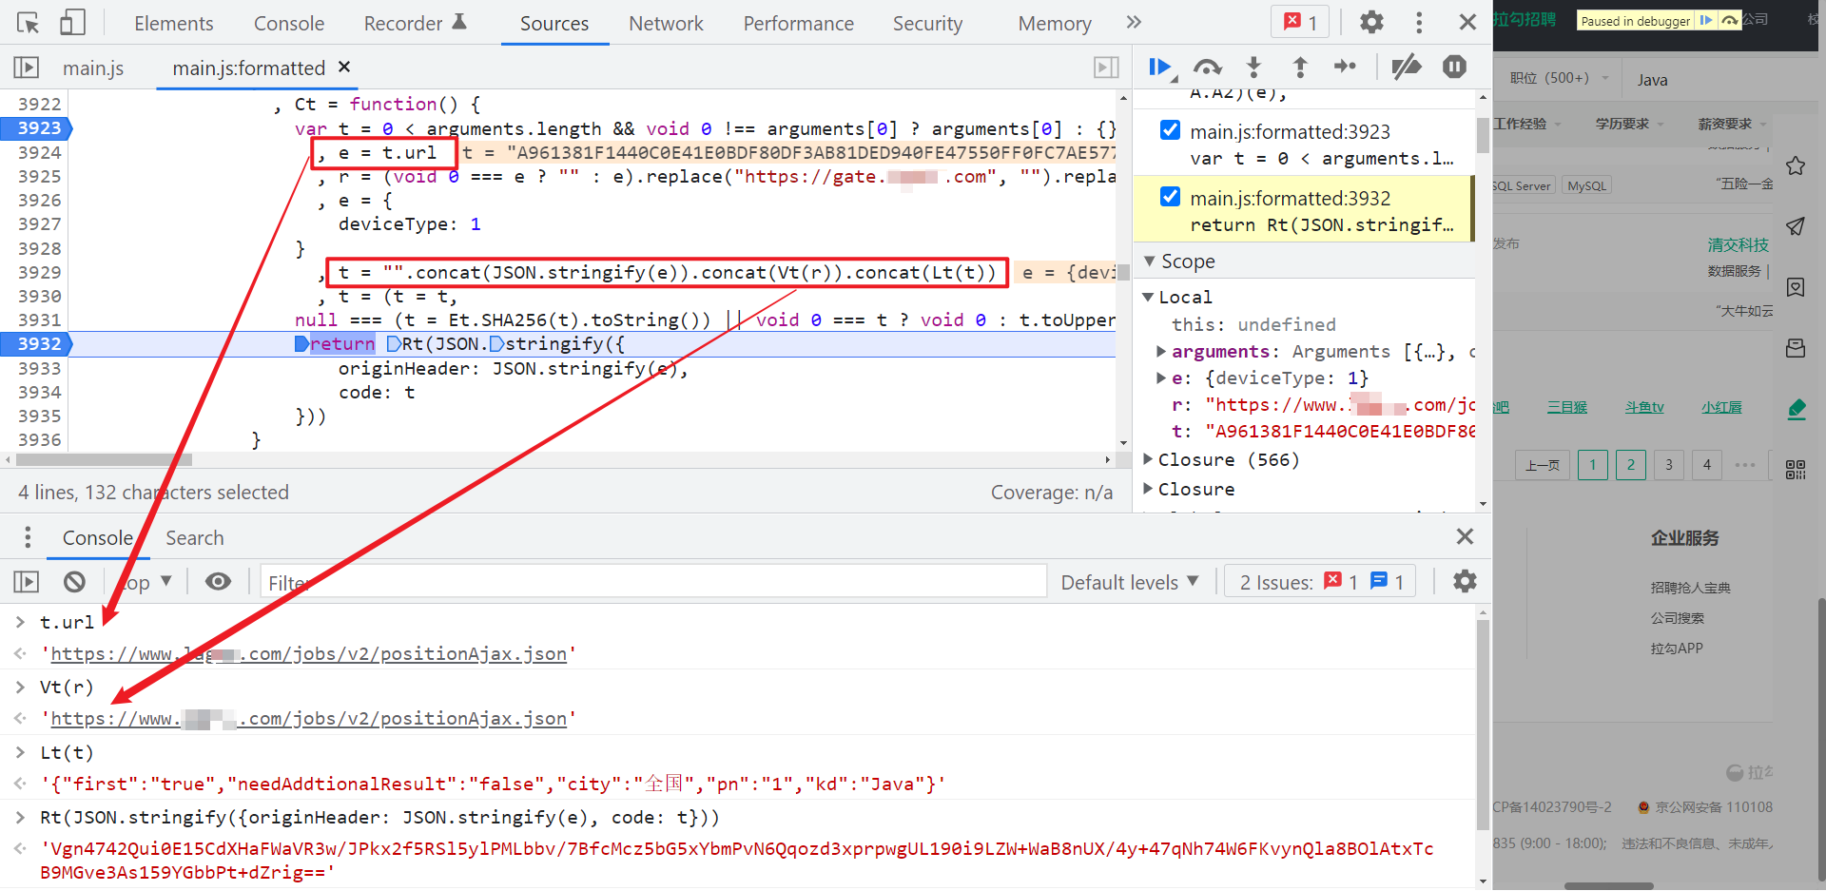This screenshot has height=891, width=1826.
Task: Toggle breakpoint on line 3923 gutter
Action: [37, 128]
